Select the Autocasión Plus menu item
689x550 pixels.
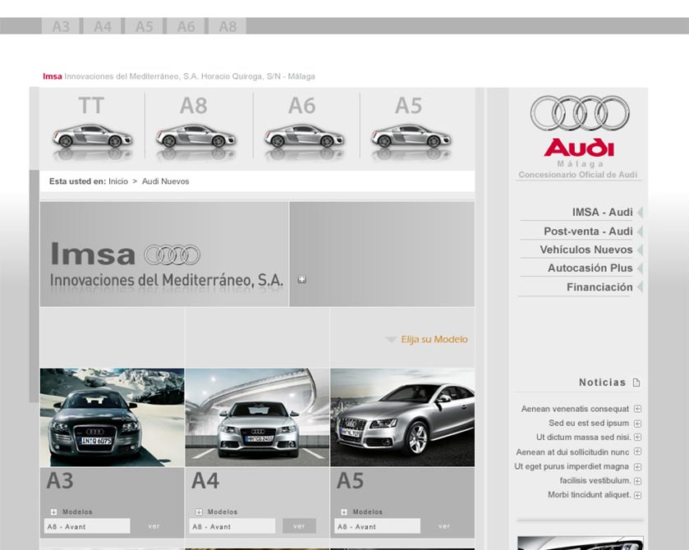point(590,268)
